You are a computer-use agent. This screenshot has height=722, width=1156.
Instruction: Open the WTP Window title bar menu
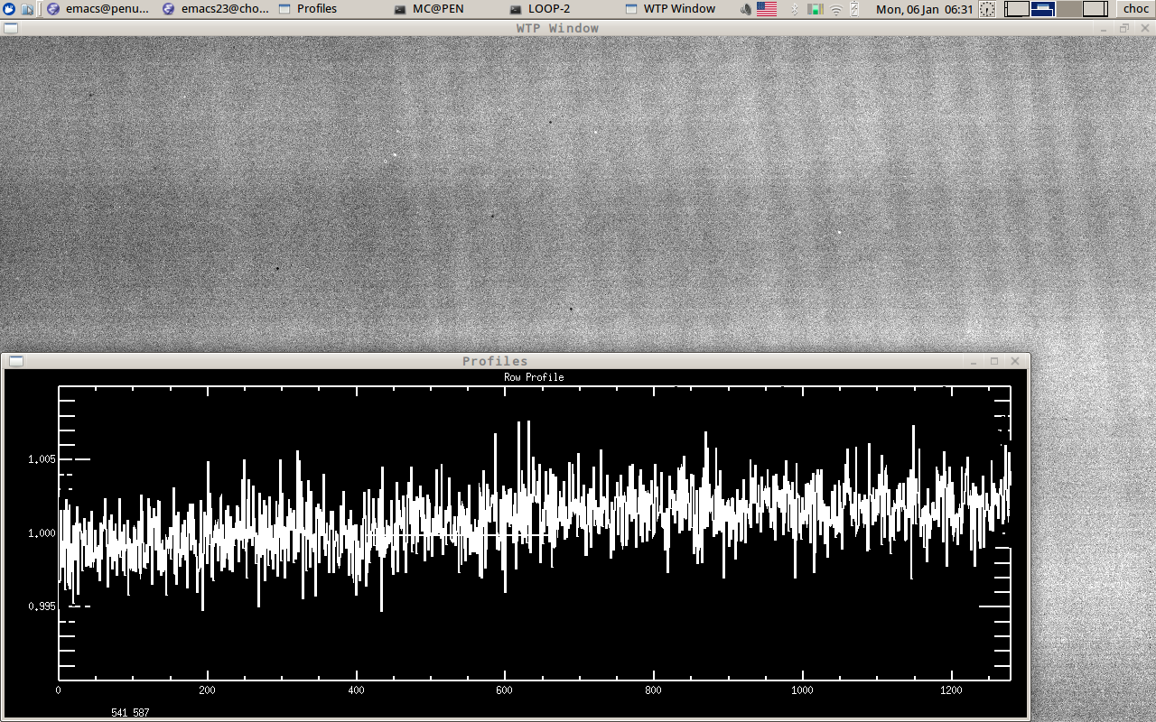click(11, 28)
